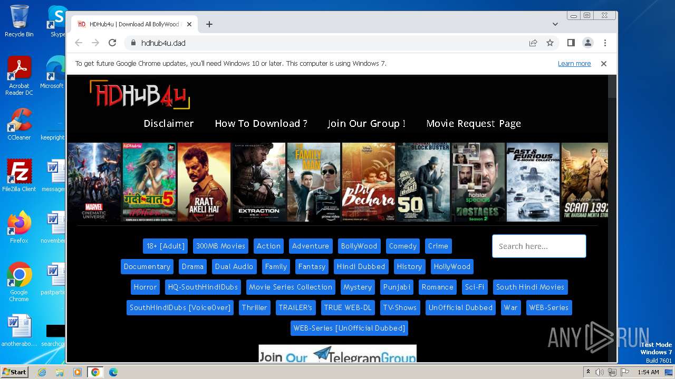Click the volume speaker tray icon
This screenshot has height=379, width=675.
(600, 372)
